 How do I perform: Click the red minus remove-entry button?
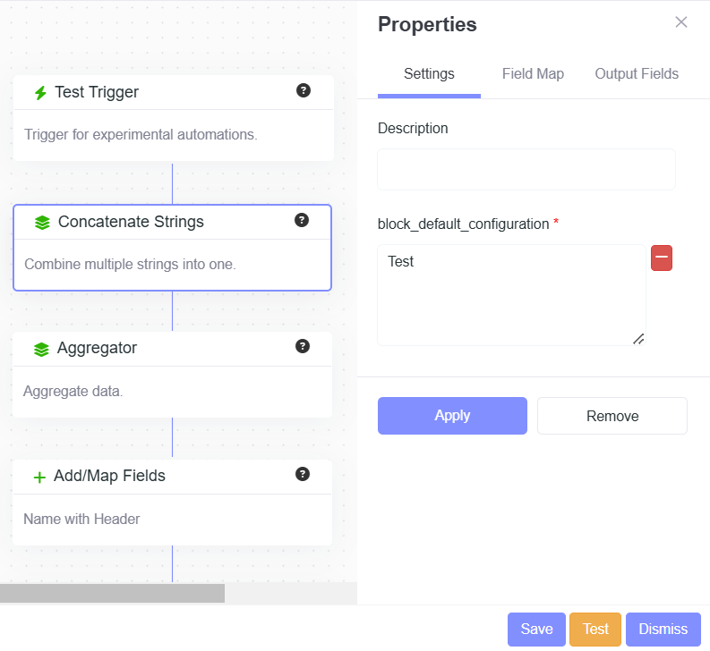[x=662, y=258]
